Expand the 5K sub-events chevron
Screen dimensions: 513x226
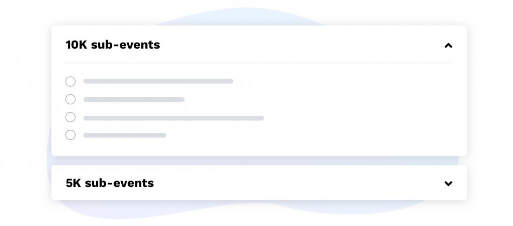(448, 183)
